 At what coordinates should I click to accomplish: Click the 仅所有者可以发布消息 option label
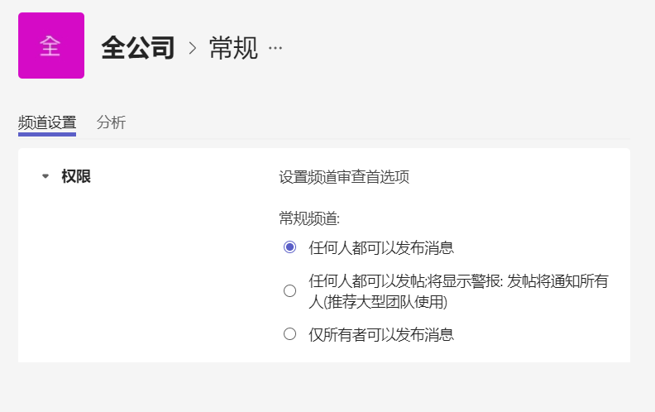[381, 335]
